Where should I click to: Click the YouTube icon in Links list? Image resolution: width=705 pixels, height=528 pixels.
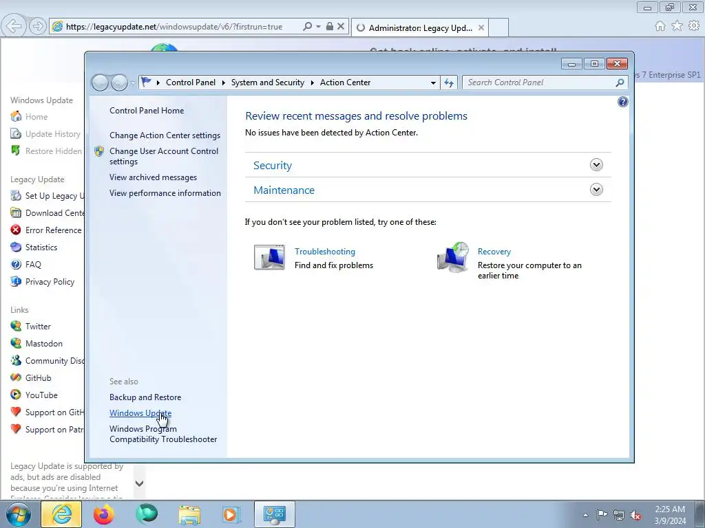(x=16, y=395)
